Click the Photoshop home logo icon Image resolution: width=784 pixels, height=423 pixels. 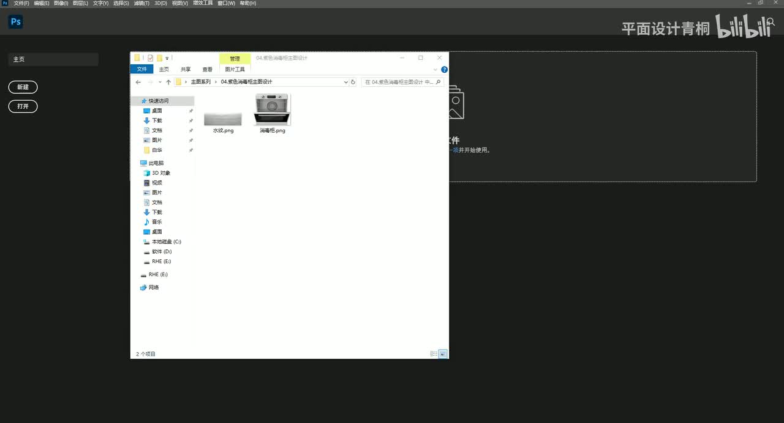point(15,22)
